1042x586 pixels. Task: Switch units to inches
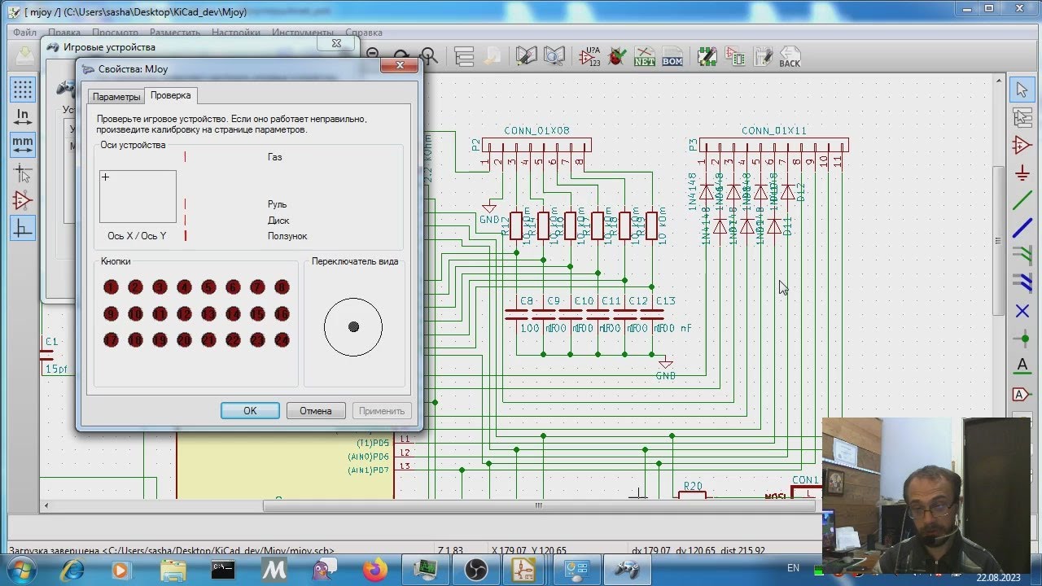23,117
